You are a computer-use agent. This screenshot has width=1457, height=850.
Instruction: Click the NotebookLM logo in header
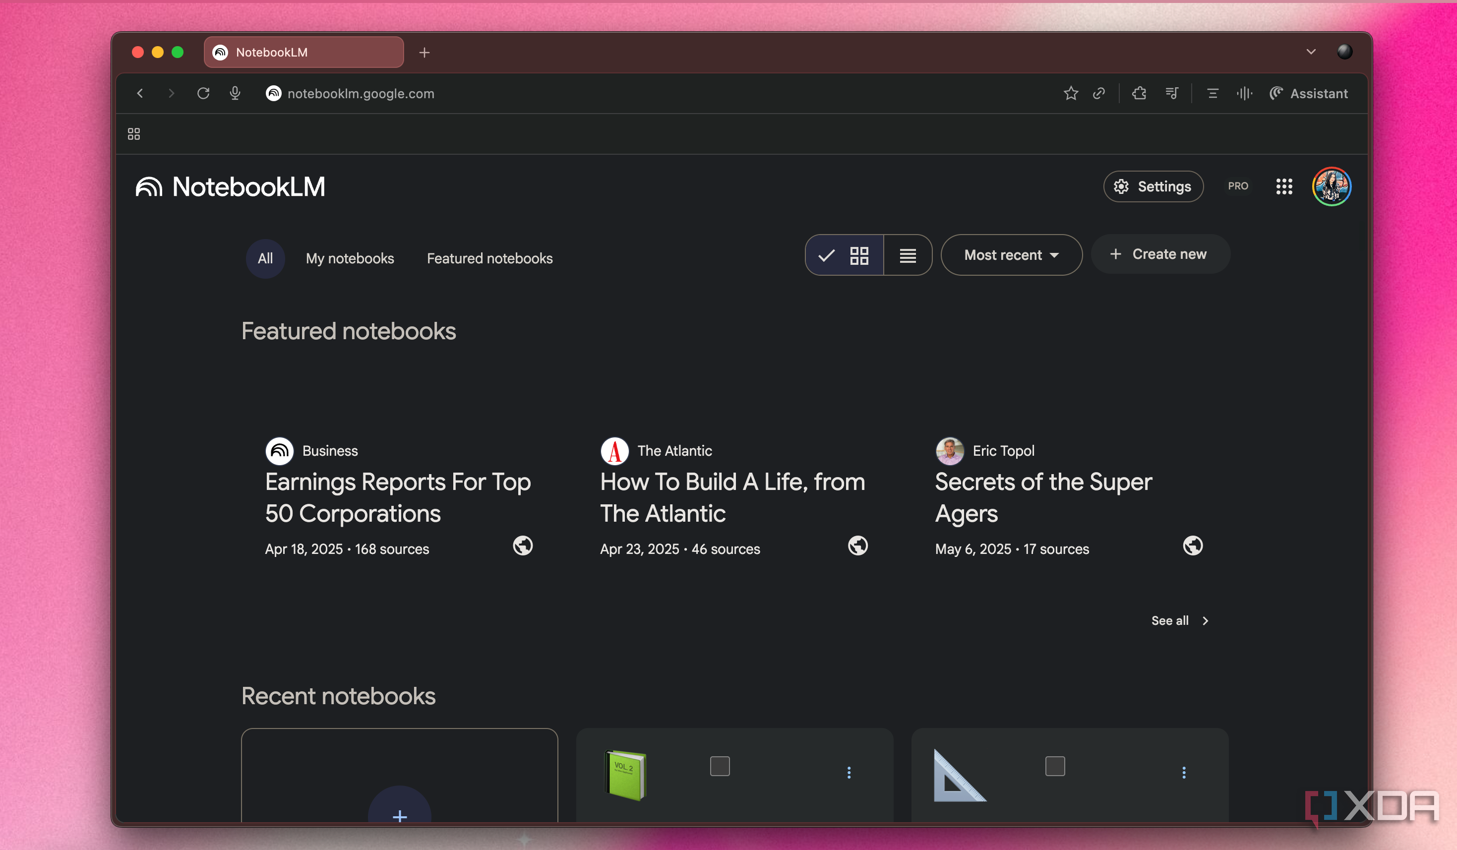(230, 186)
